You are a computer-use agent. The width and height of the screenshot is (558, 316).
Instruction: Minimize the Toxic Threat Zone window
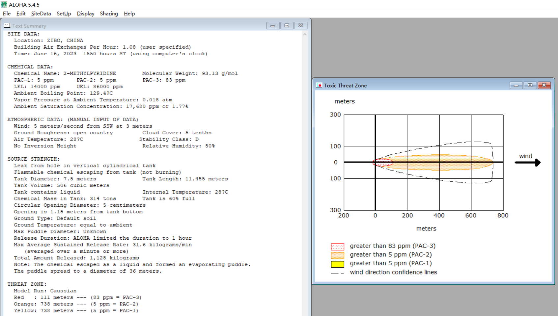tap(516, 86)
